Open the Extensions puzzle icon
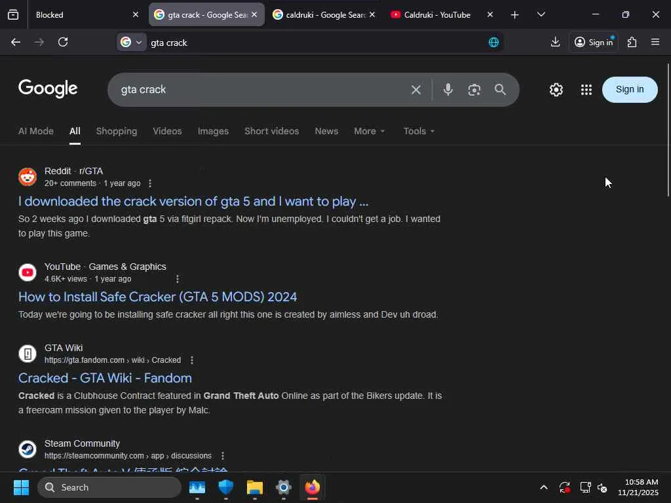This screenshot has width=671, height=503. pos(632,42)
